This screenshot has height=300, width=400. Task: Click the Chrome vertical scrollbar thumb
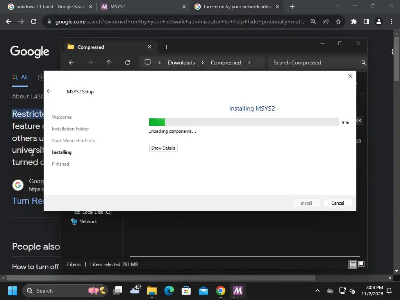(x=396, y=59)
